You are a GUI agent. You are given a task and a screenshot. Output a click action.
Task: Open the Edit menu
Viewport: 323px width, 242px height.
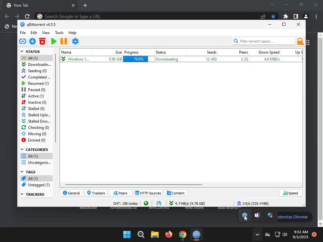[x=33, y=33]
